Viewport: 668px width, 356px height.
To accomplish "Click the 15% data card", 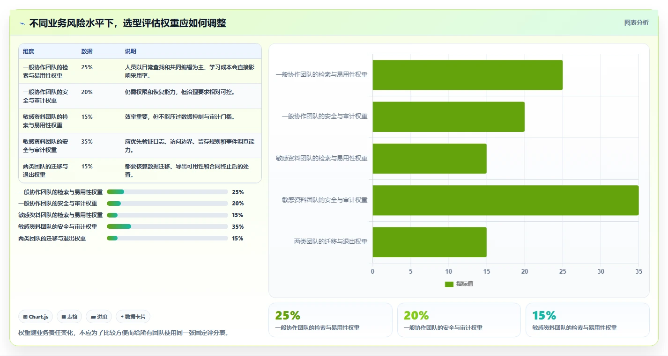I will [x=587, y=320].
